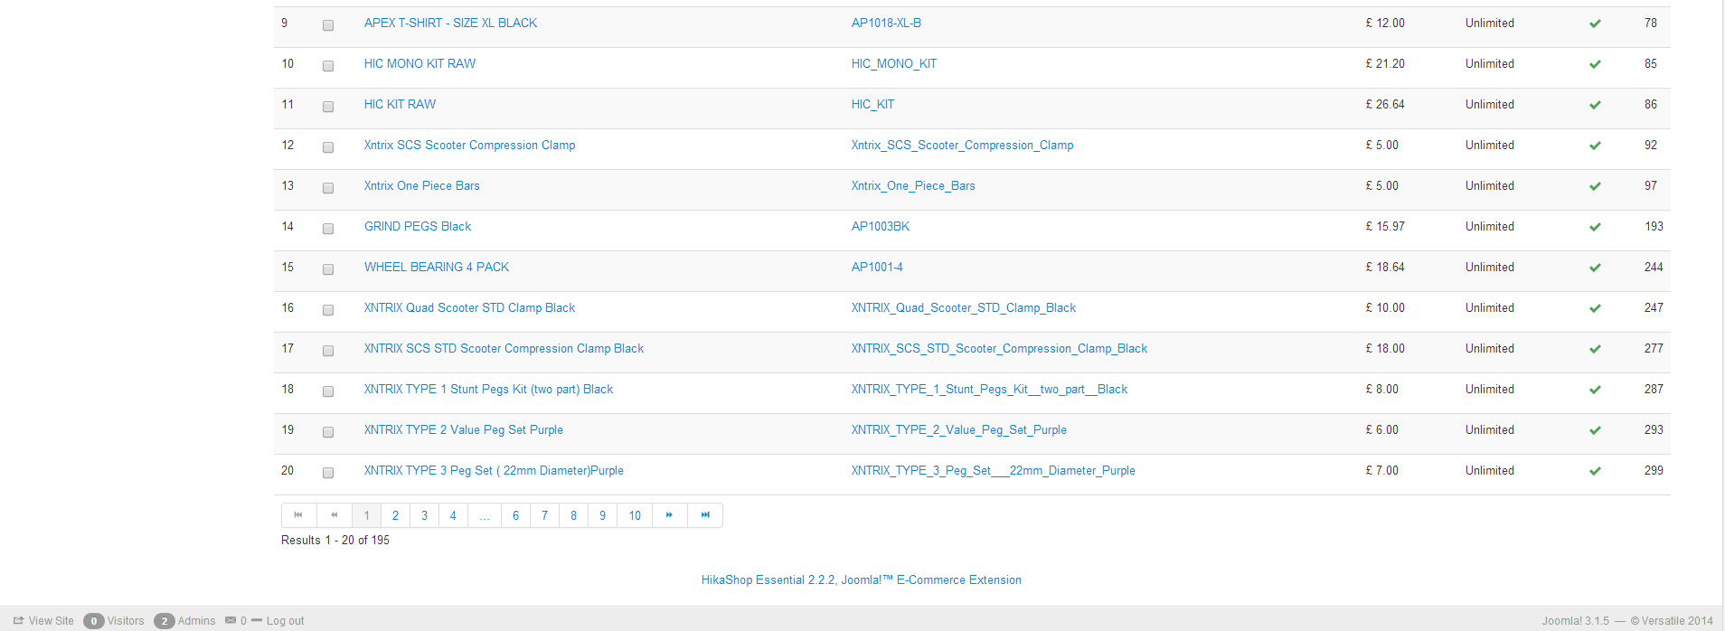This screenshot has width=1725, height=631.
Task: Click product code AP1018-XL-B
Action: point(886,23)
